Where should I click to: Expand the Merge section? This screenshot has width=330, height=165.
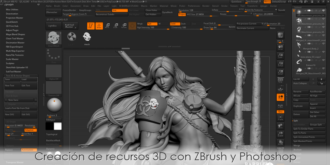[x=297, y=145]
